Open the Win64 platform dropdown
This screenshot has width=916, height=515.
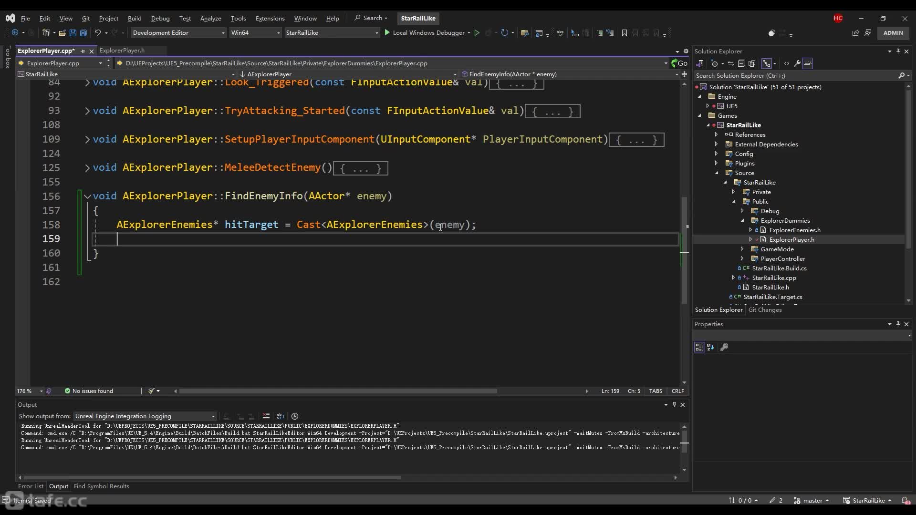point(255,33)
